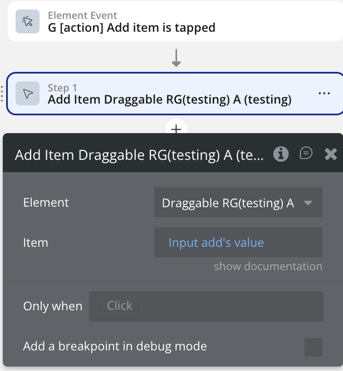The image size is (343, 371).
Task: Open the comment bubble icon in header
Action: 306,154
